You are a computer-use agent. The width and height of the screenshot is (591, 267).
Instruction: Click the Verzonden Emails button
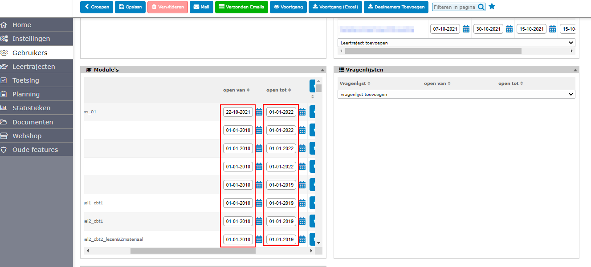click(x=241, y=7)
